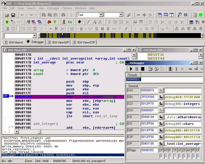Terminate process with the stop button

coord(143,69)
